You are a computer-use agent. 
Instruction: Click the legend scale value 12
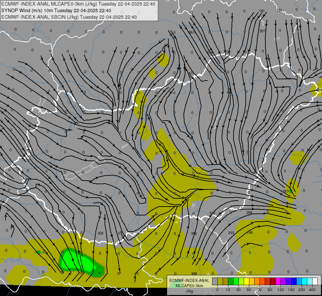click(228, 290)
